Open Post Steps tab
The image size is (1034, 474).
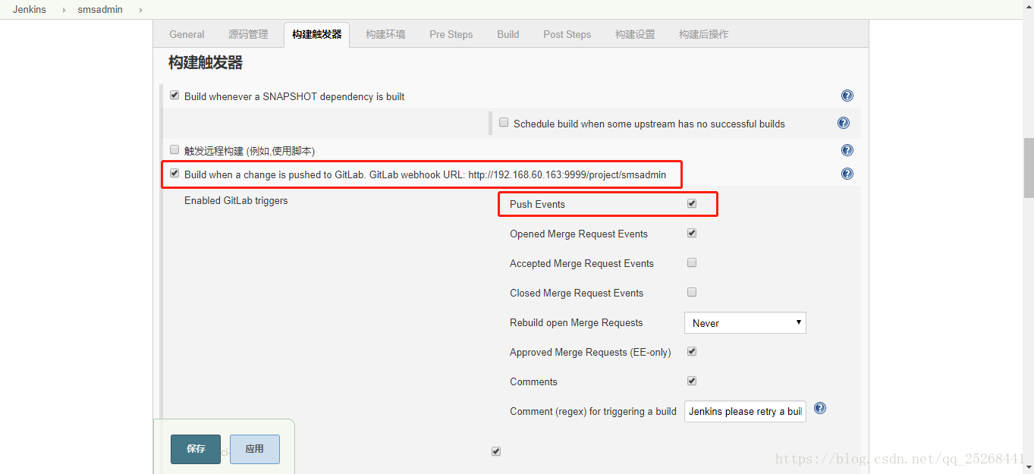pos(567,34)
